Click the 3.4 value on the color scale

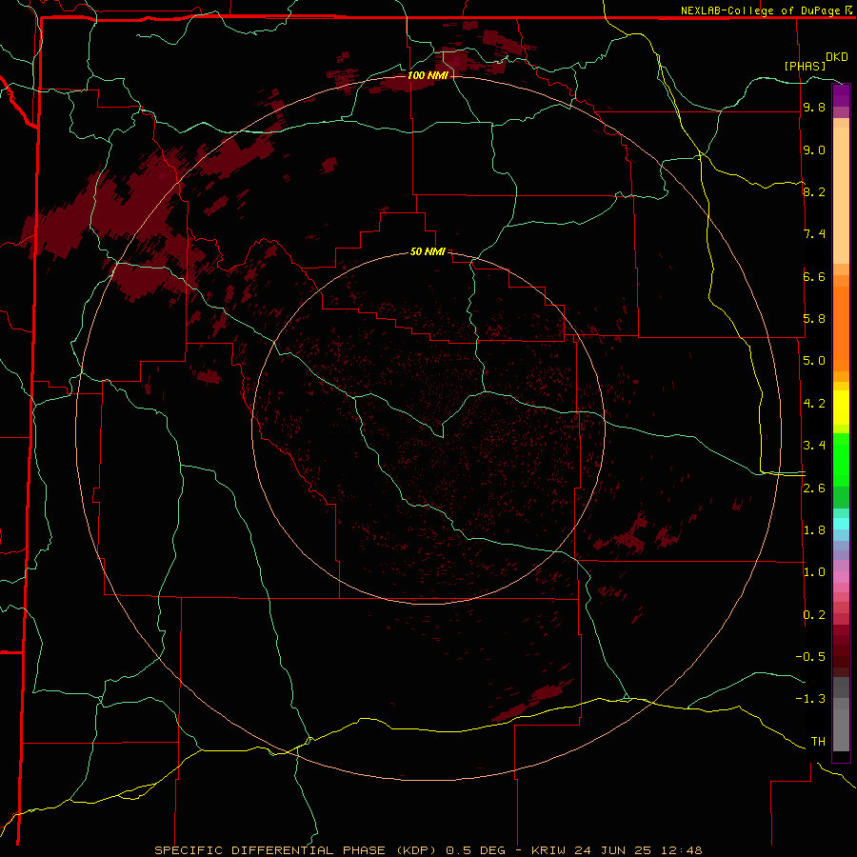(814, 446)
